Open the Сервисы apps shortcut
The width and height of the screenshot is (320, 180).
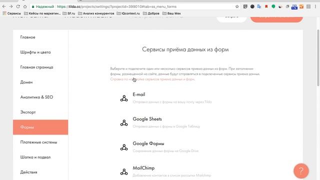click(x=12, y=13)
